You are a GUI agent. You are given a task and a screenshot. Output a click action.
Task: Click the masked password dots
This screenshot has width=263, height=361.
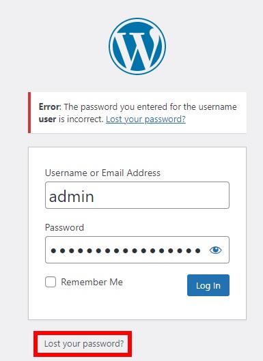[x=126, y=250]
